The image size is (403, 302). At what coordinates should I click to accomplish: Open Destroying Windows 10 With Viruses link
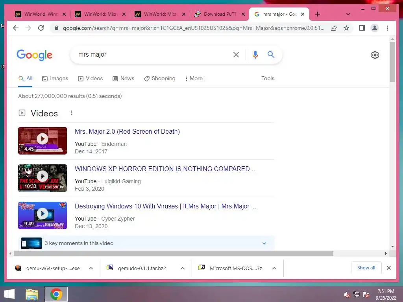click(165, 206)
